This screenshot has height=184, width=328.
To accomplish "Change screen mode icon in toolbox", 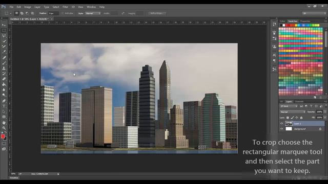I will click(x=4, y=149).
